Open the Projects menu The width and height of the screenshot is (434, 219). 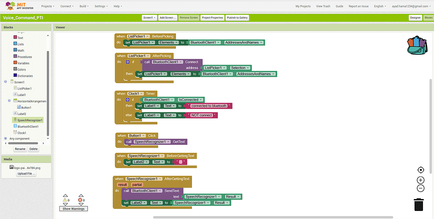tap(48, 6)
